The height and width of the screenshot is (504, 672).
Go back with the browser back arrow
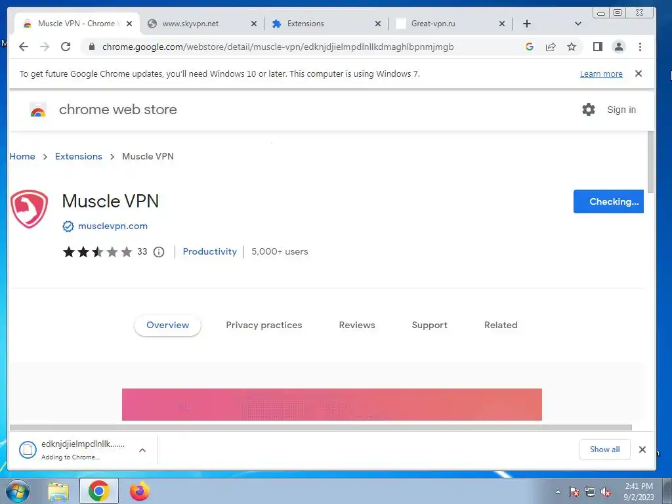coord(24,47)
